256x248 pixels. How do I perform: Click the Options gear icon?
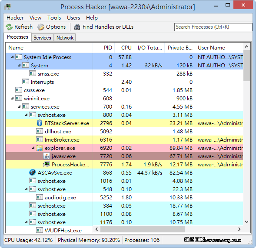point(41,27)
